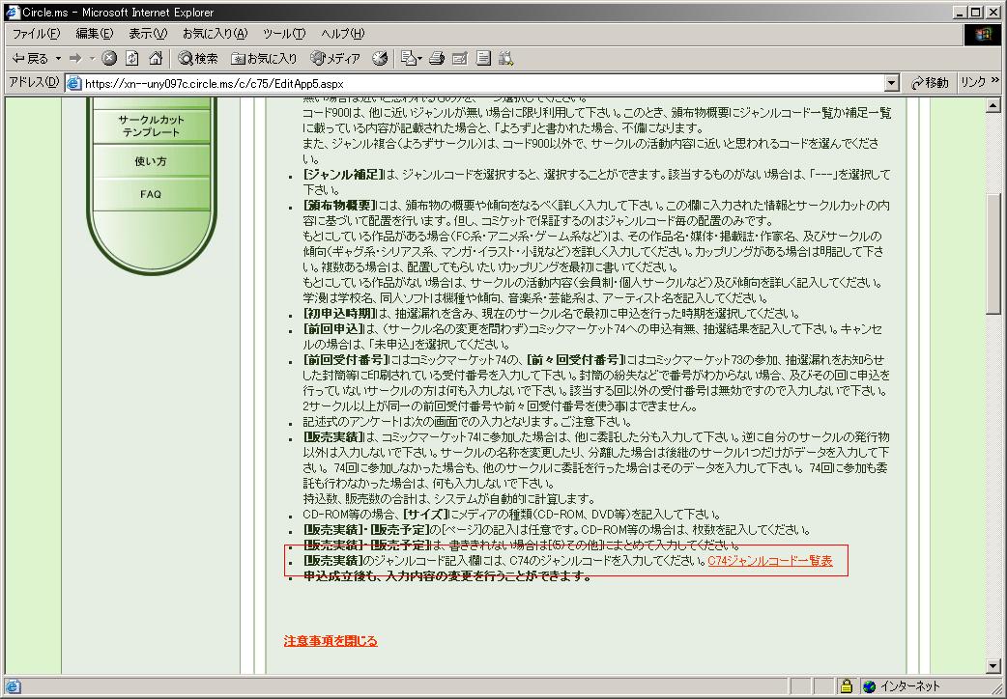Image resolution: width=1007 pixels, height=699 pixels.
Task: Click the address bar URL field
Action: [481, 83]
